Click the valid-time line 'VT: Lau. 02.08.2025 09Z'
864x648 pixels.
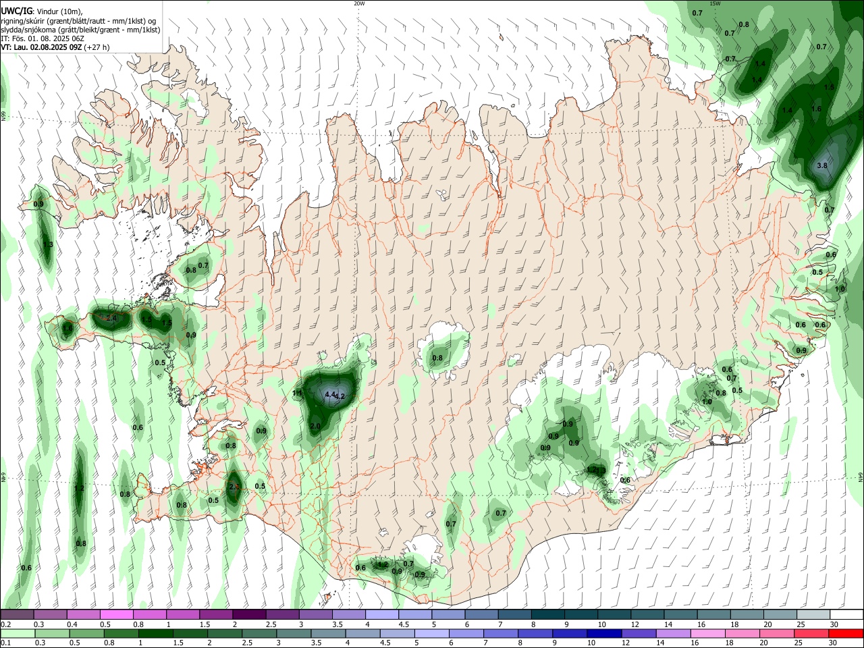tap(42, 47)
